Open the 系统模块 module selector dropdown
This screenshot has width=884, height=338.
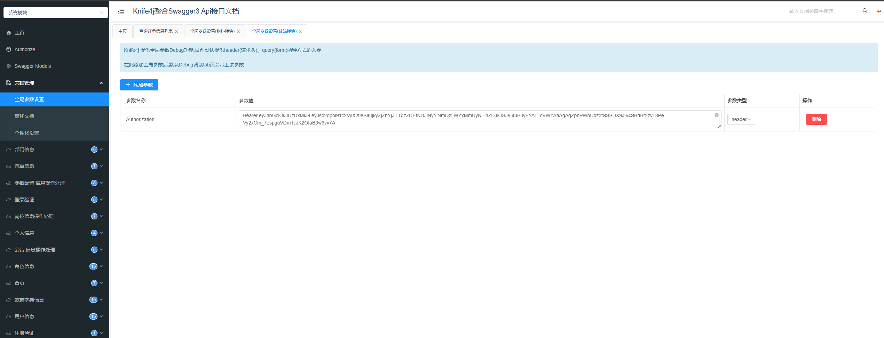pos(55,12)
